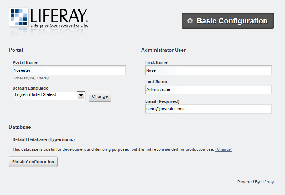Open the Default Language dropdown arrow
The height and width of the screenshot is (195, 285).
81,95
